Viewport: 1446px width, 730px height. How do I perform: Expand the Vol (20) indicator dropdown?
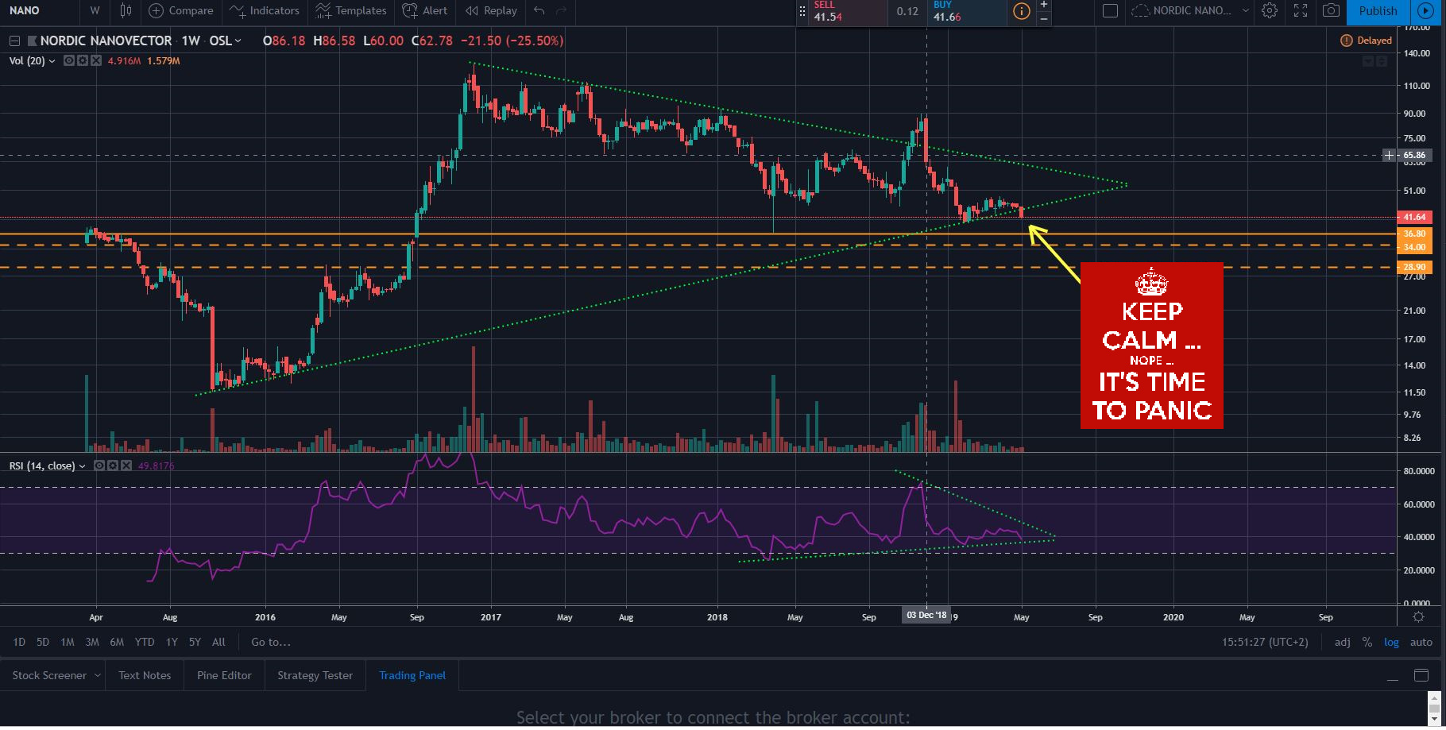[x=52, y=61]
